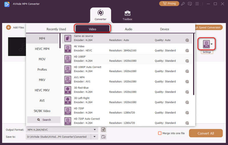
Task: Switch to the Recently Used tab
Action: [x=56, y=29]
